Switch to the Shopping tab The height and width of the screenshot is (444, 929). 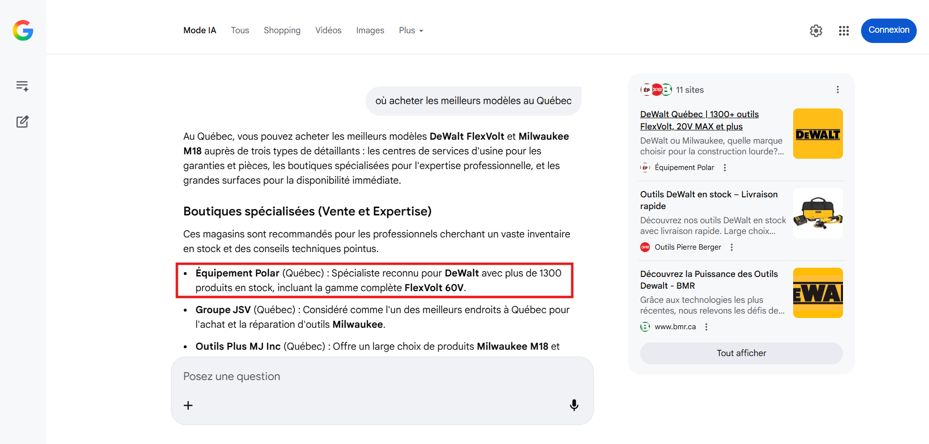(282, 30)
